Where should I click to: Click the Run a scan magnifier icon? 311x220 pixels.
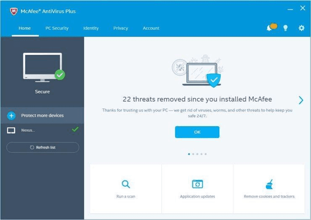click(x=126, y=184)
